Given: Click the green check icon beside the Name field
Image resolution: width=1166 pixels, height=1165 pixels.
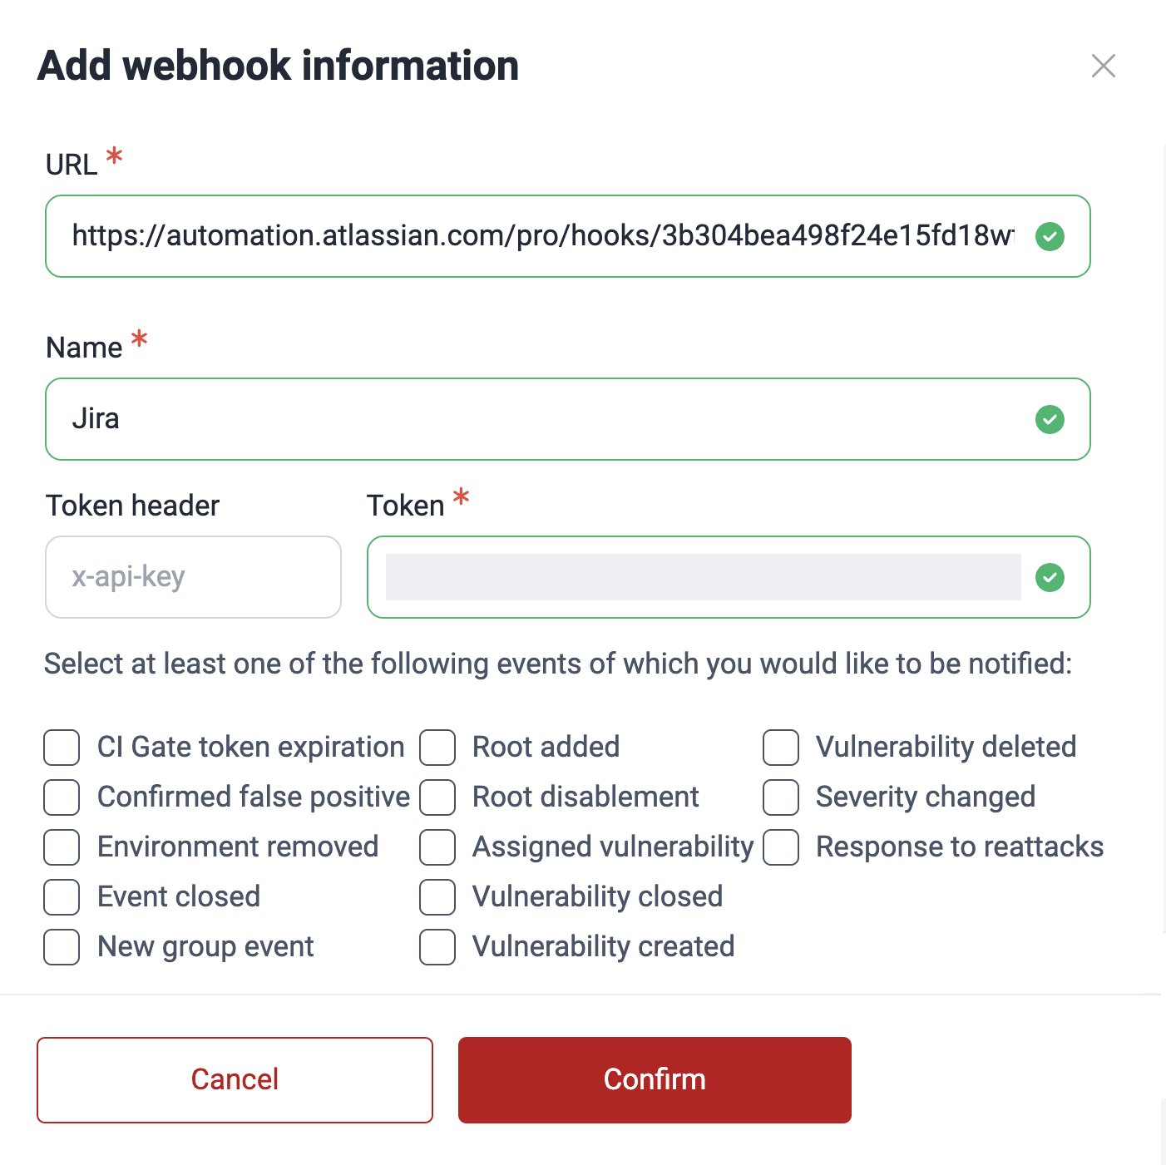Looking at the screenshot, I should pos(1050,419).
